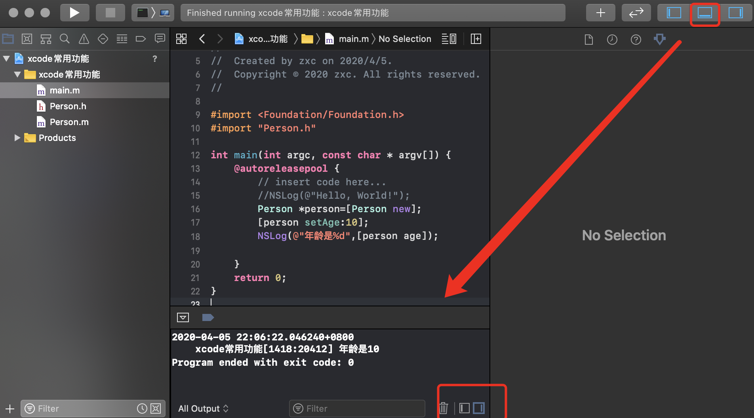Add a new file with navigator plus

(10, 408)
